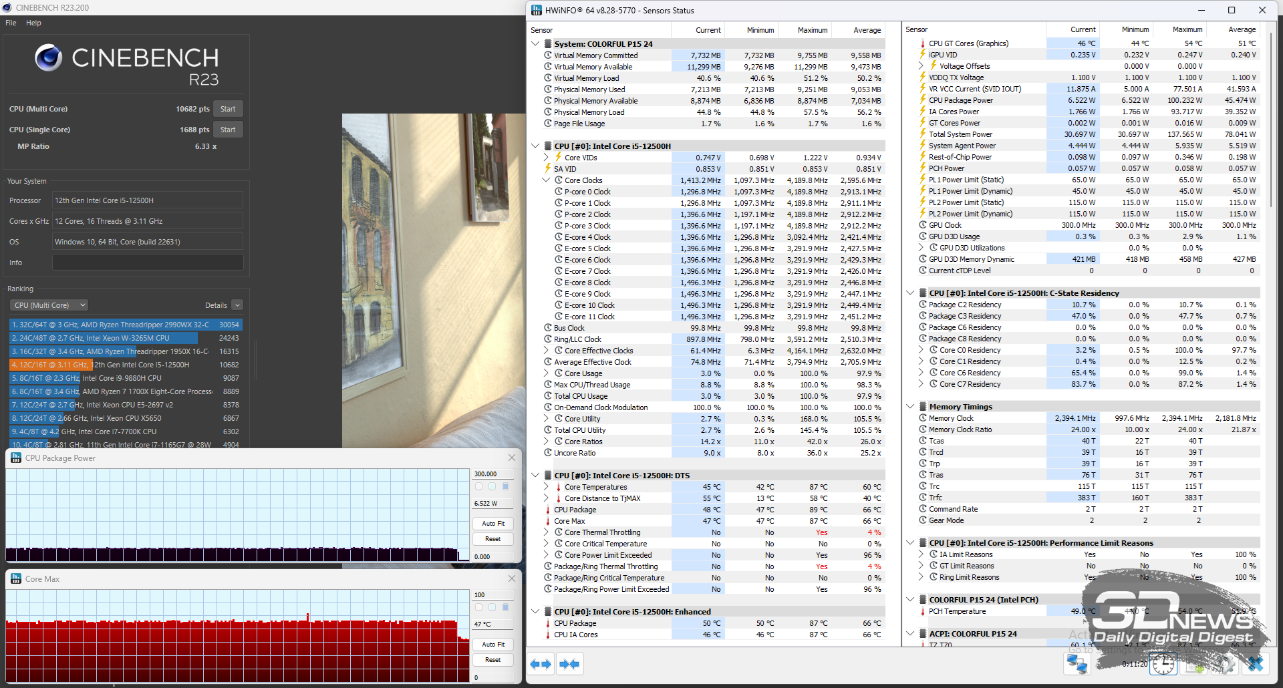
Task: Close the Core Max graph window
Action: tap(512, 578)
